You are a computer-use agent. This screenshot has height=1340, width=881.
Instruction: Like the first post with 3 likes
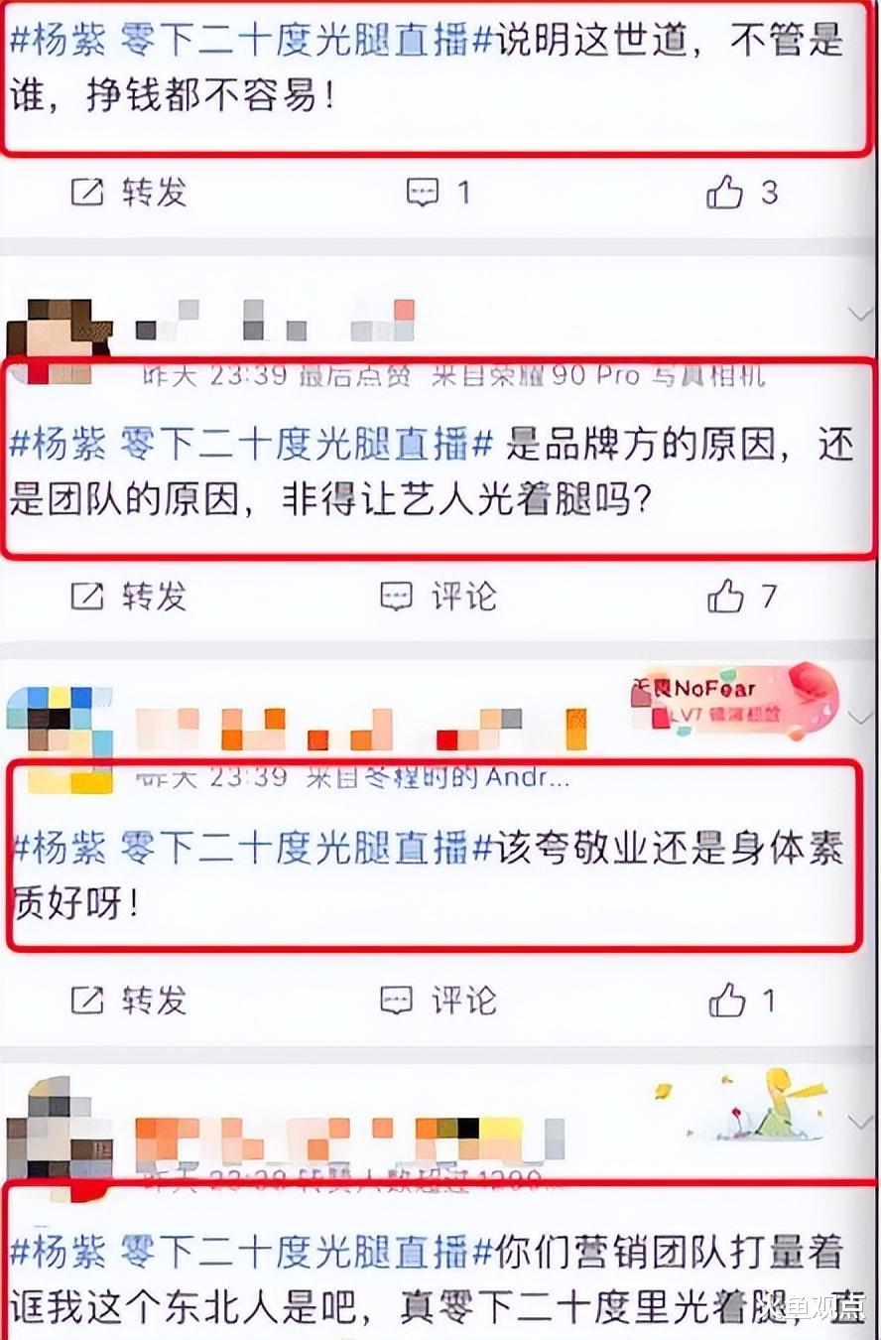click(x=725, y=193)
